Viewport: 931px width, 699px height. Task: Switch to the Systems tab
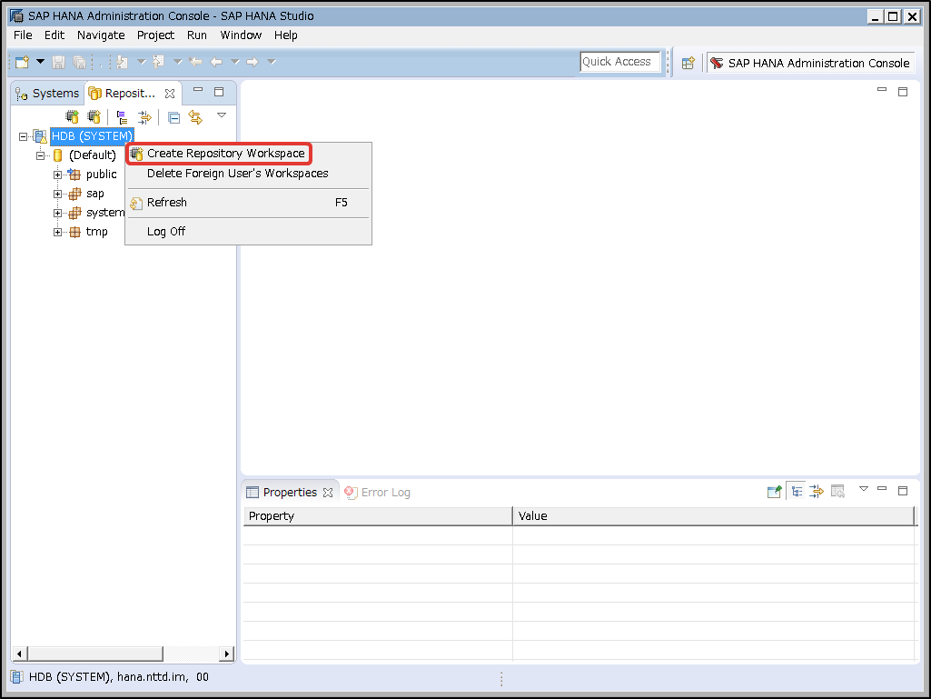(x=47, y=94)
